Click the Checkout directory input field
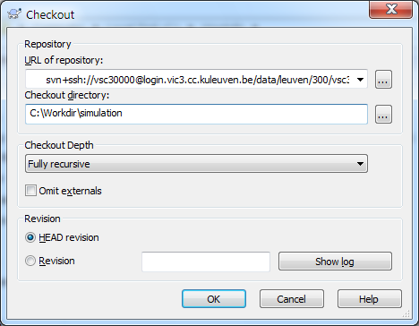The height and width of the screenshot is (326, 419). (196, 114)
